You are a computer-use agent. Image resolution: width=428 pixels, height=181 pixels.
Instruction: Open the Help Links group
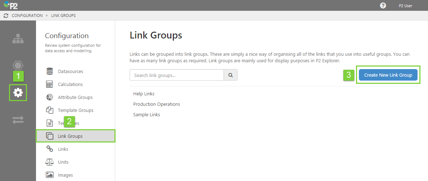(144, 94)
